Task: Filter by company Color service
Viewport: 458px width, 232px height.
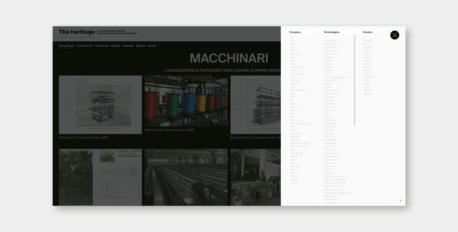Action: point(297,74)
